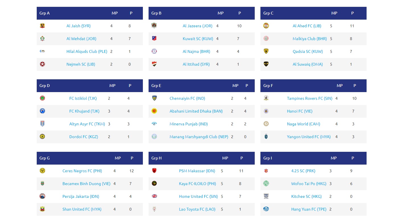405x222 pixels.
Task: Click the Grp E table header
Action: 156,86
